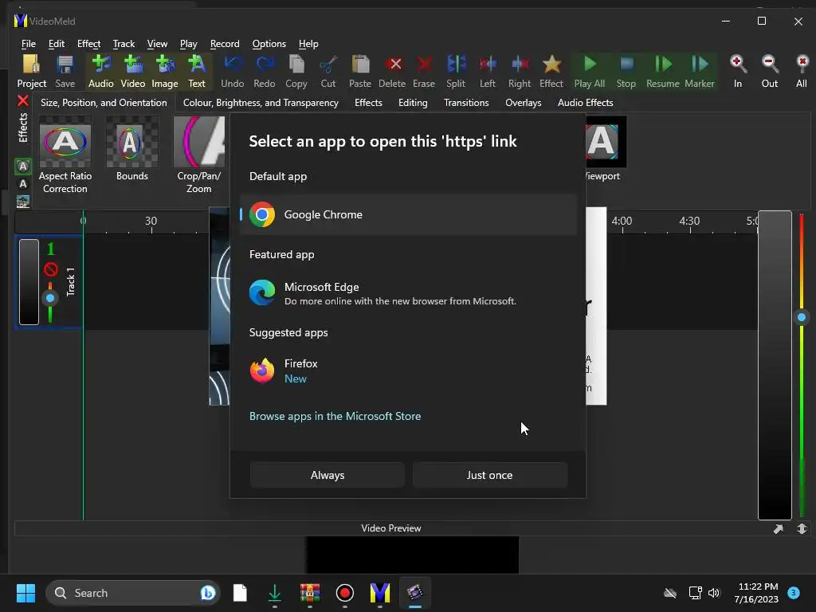Open Browse apps in the Microsoft Store
816x612 pixels.
click(x=335, y=416)
